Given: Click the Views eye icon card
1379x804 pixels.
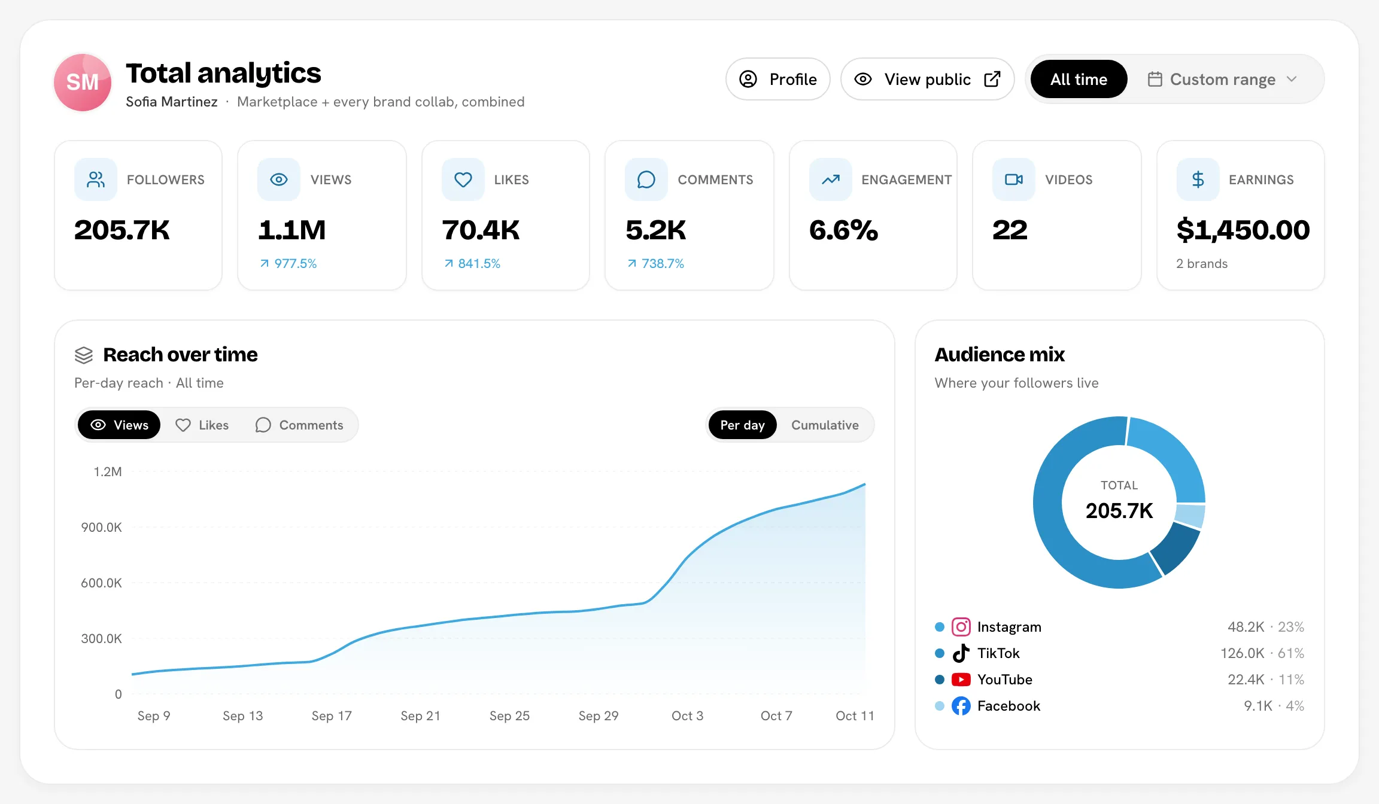Looking at the screenshot, I should [x=279, y=179].
